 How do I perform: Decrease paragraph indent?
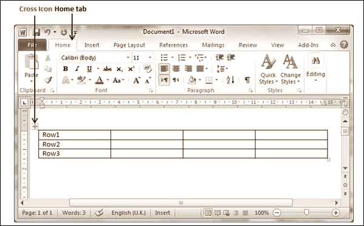point(220,58)
